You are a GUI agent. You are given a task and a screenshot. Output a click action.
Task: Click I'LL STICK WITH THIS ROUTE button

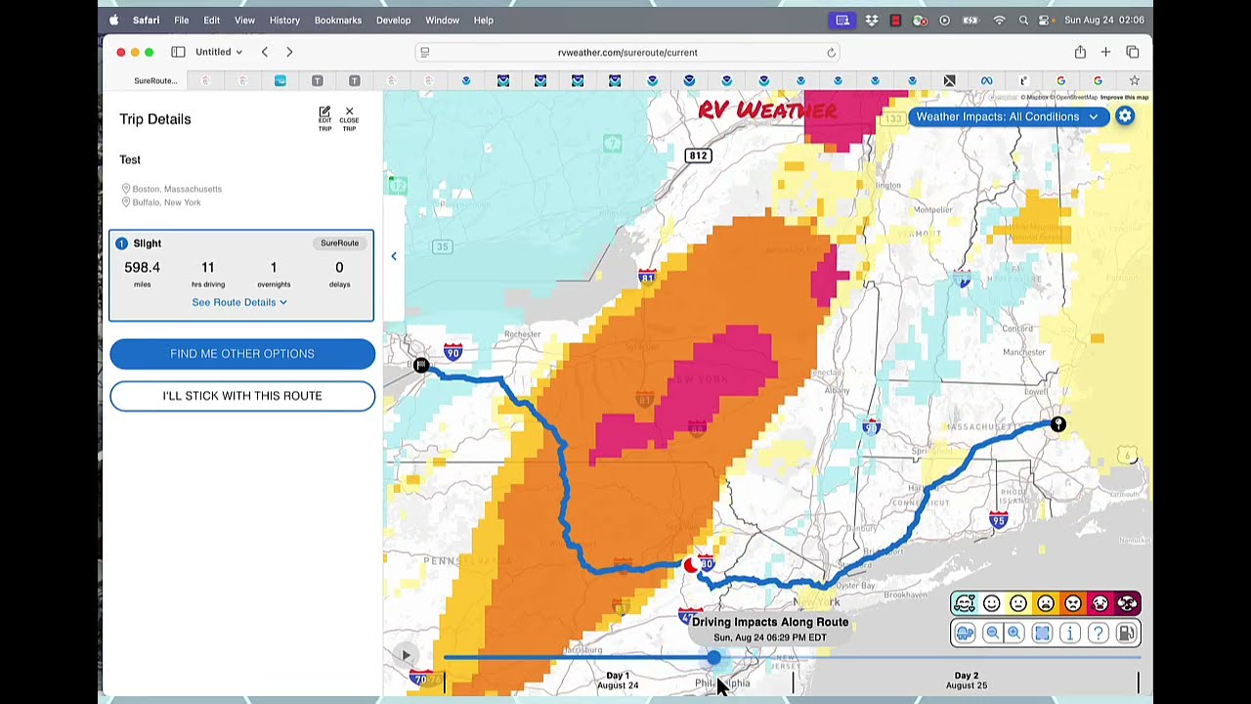(x=242, y=396)
